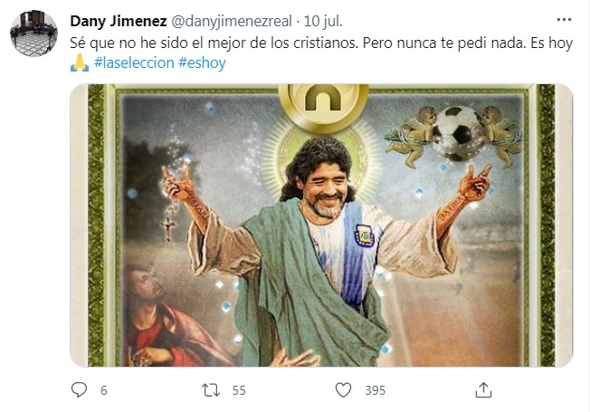Open the share icon menu
590x412 pixels.
[484, 390]
